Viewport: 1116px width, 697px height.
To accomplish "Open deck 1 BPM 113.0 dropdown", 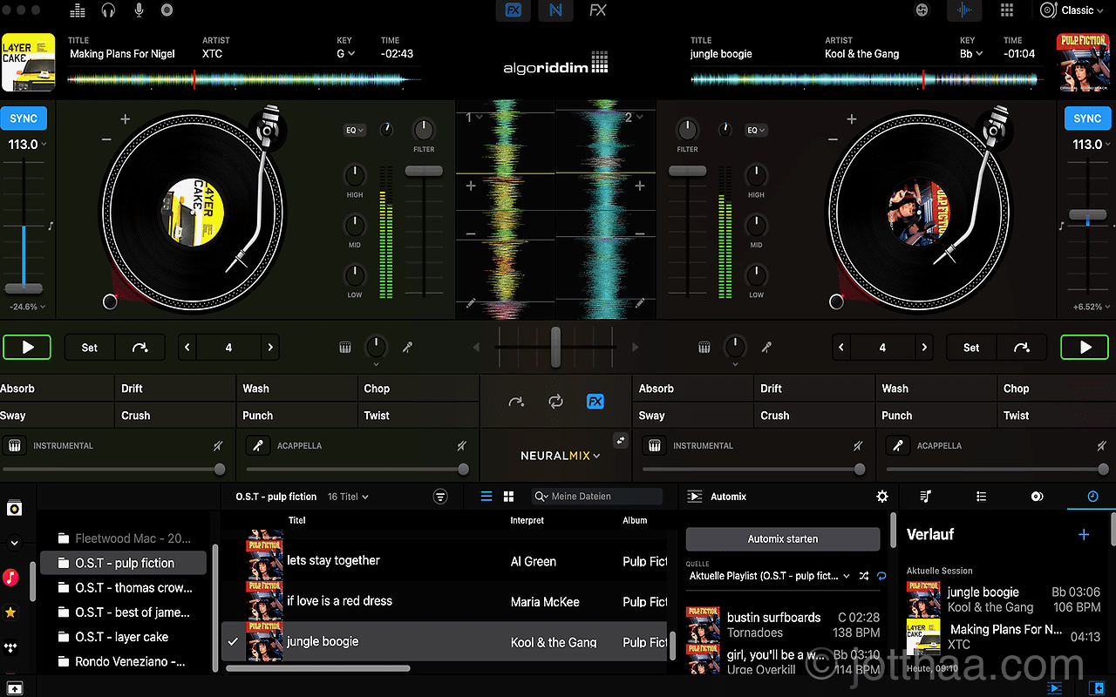I will point(27,145).
